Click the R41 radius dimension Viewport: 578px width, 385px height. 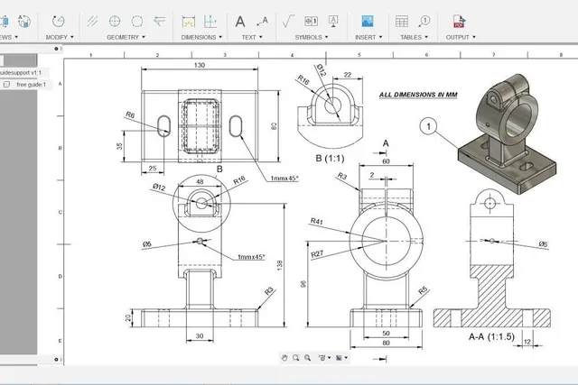[316, 221]
